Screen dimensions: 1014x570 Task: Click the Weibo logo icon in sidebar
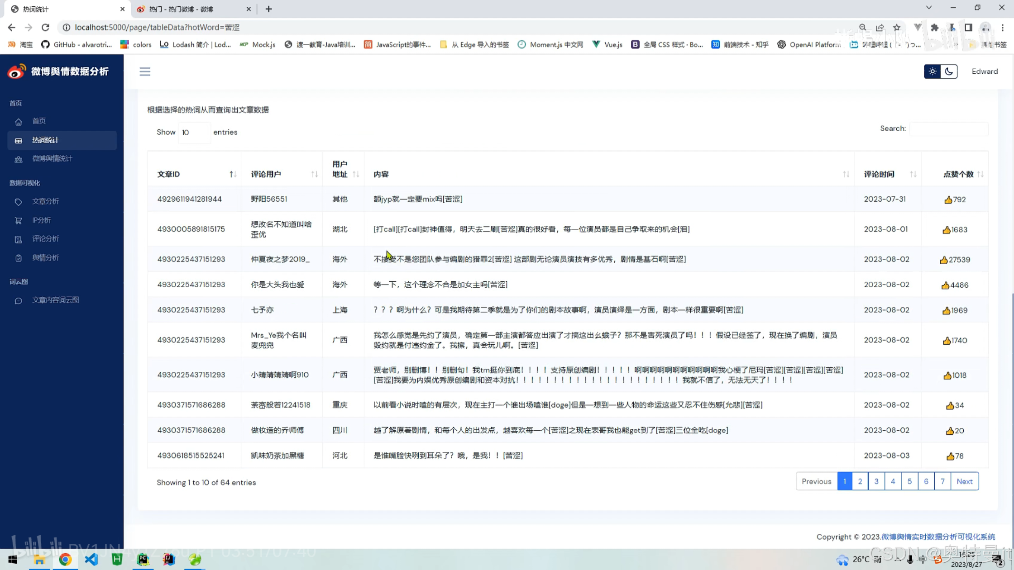(x=17, y=71)
